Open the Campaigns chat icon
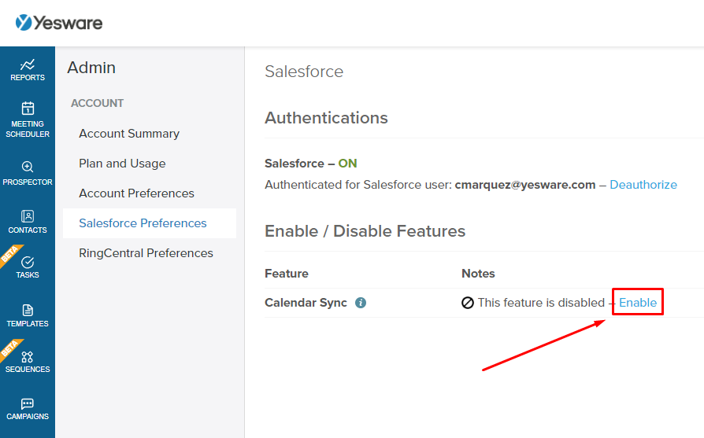704x438 pixels. coord(28,404)
